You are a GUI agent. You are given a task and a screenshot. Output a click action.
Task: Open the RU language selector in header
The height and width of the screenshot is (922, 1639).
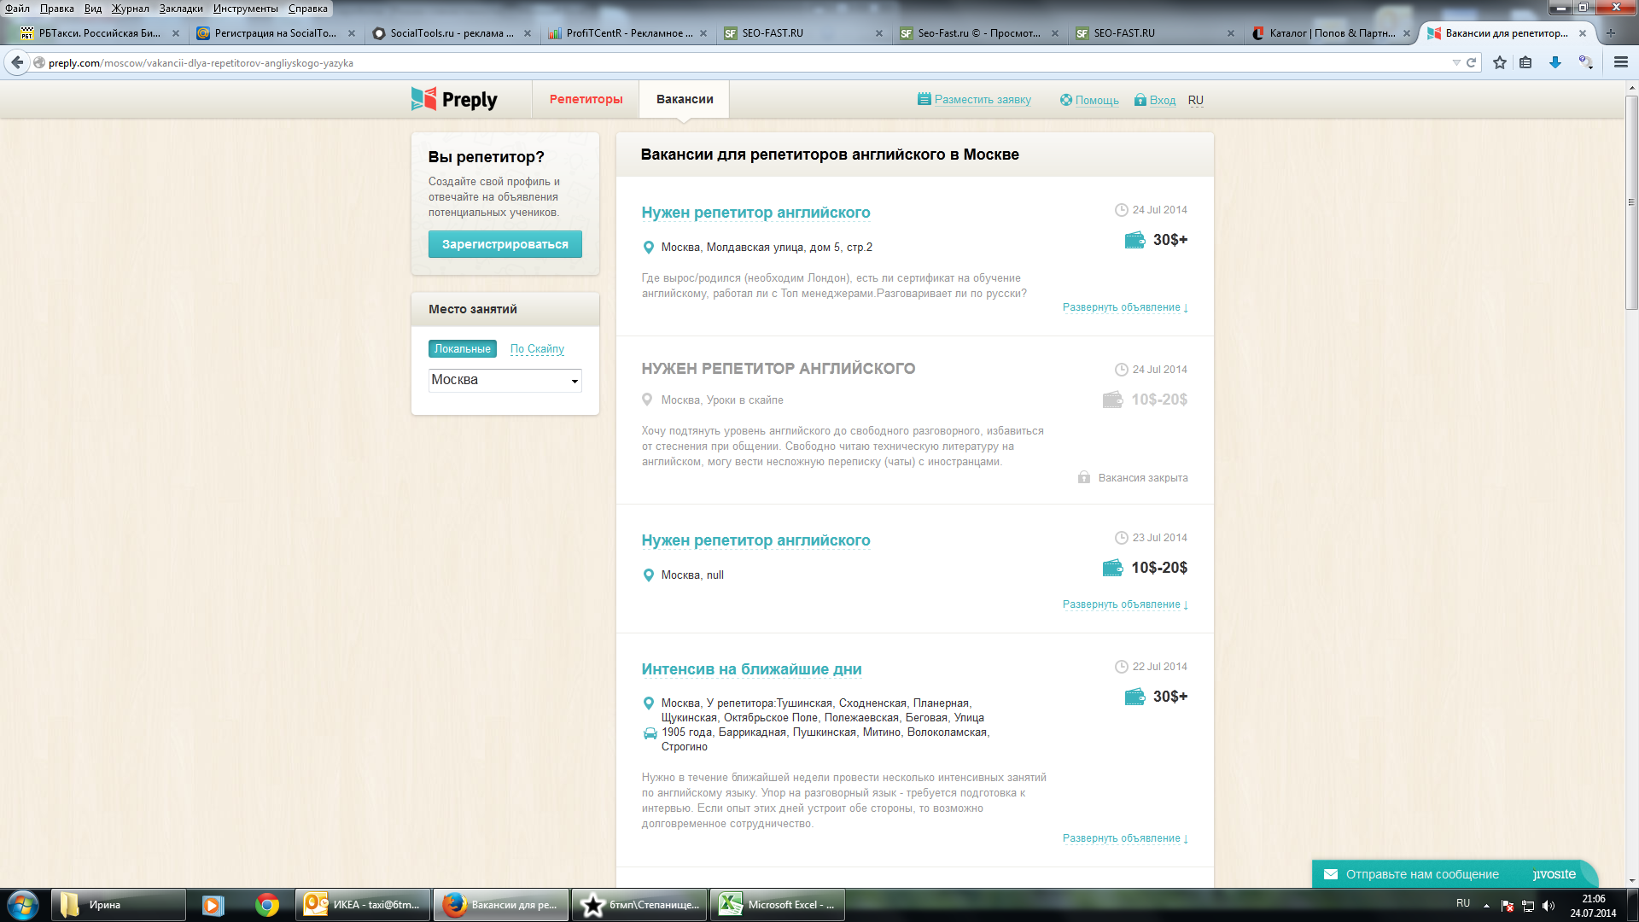[1195, 100]
